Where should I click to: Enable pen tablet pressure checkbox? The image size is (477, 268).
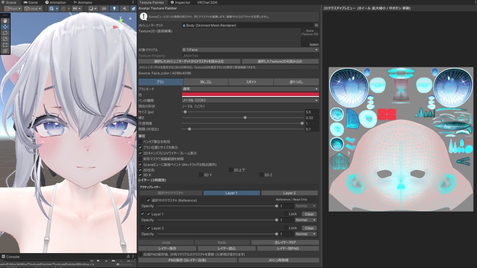pos(140,142)
